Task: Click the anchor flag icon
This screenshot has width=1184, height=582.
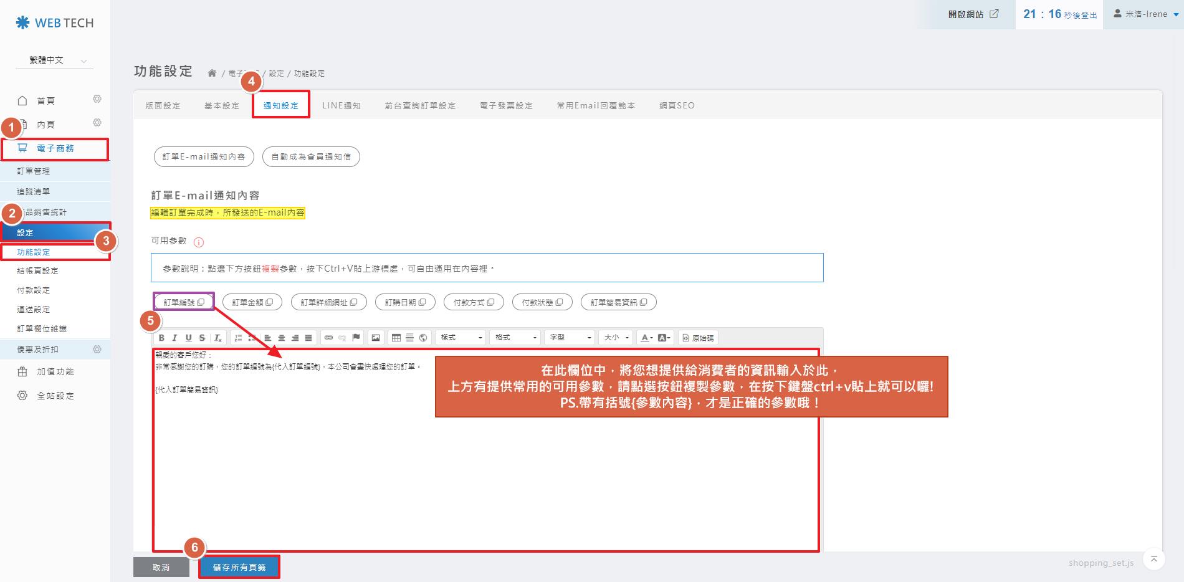Action: point(356,338)
